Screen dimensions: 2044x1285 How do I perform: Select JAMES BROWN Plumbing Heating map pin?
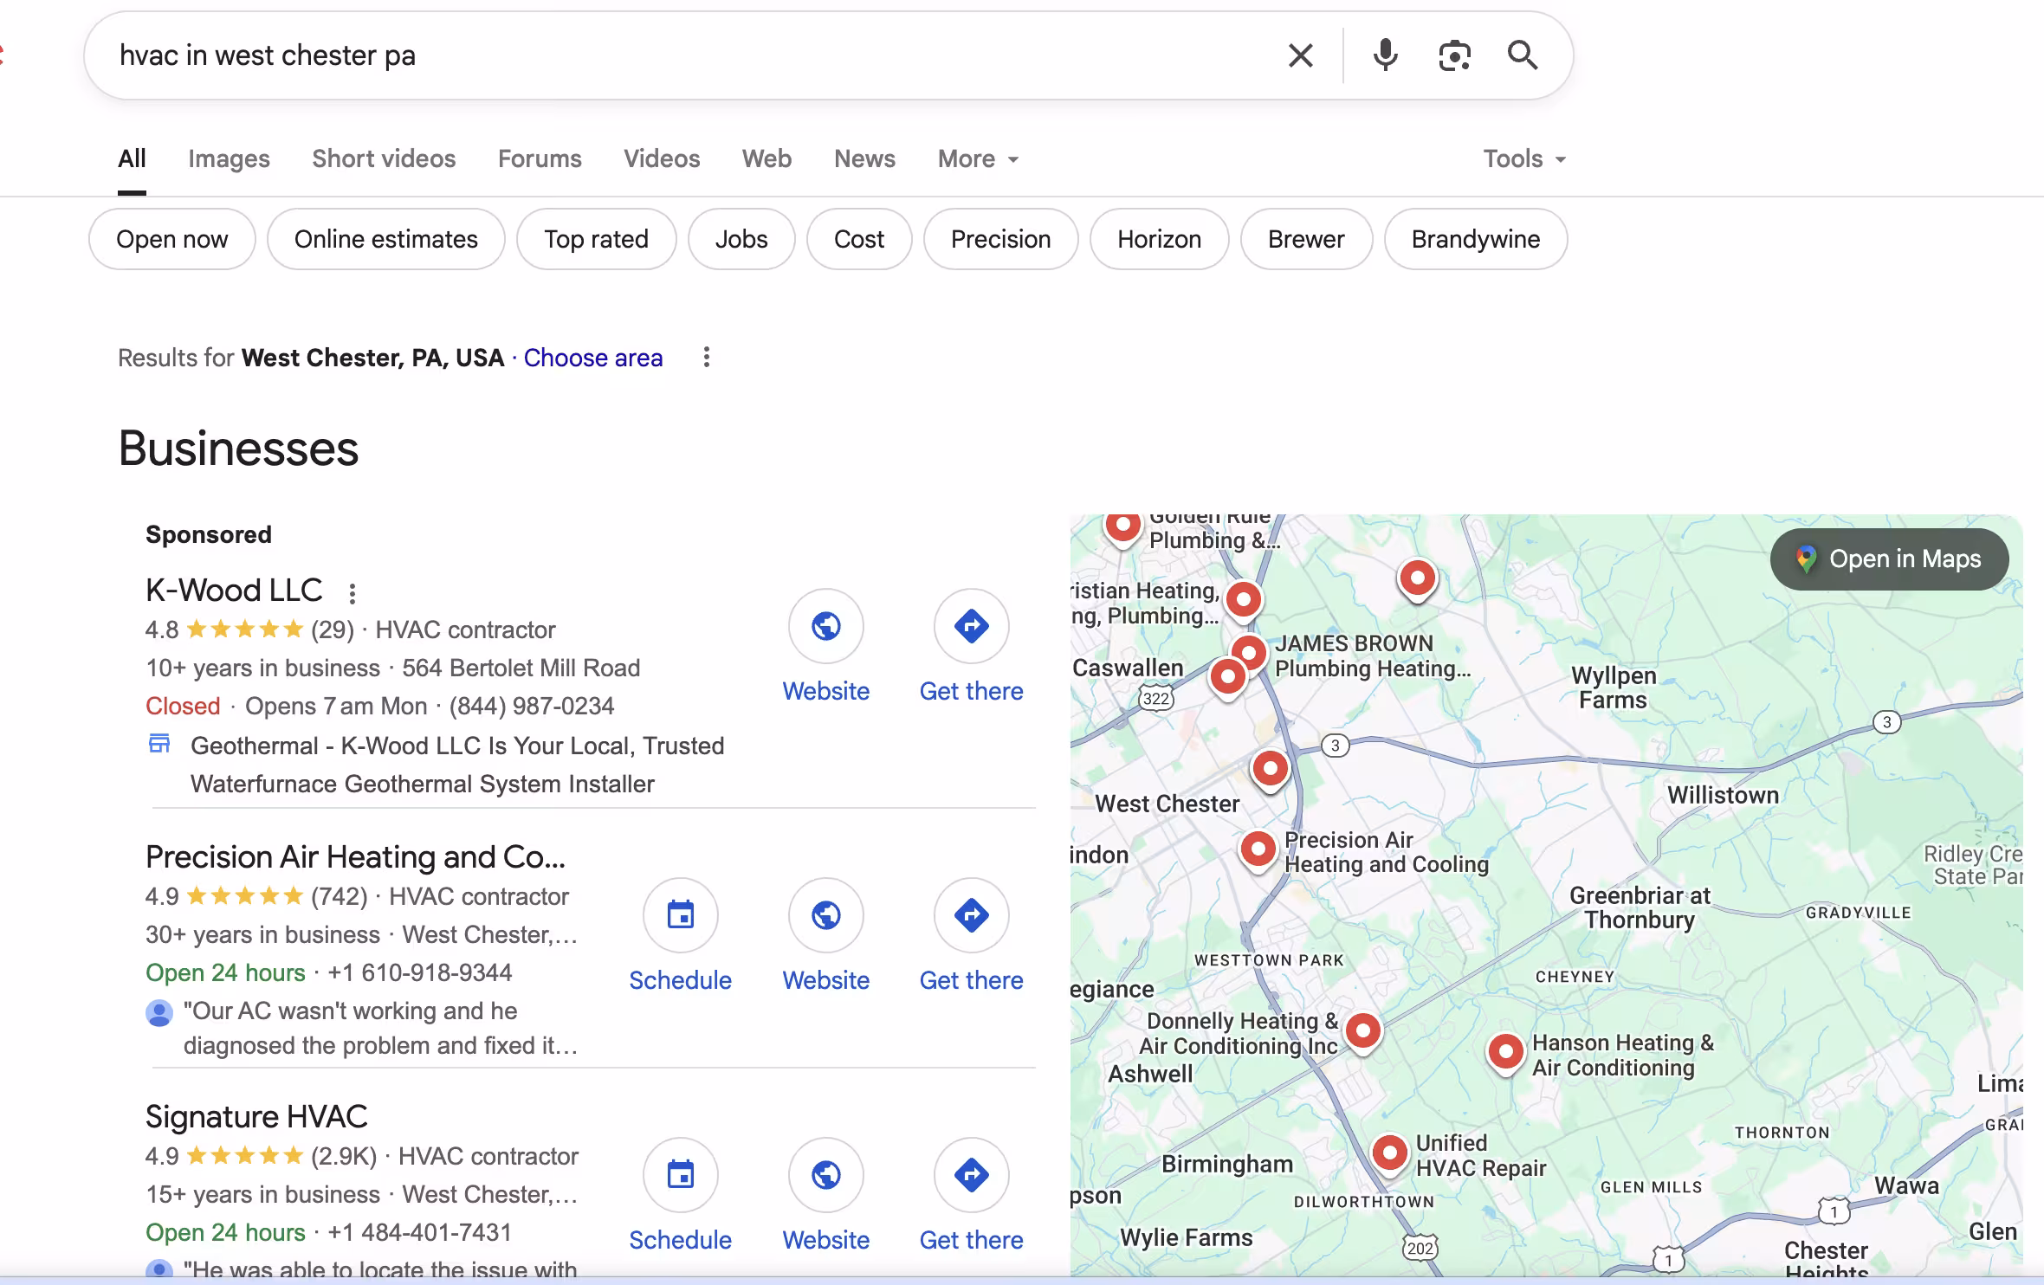coord(1248,654)
